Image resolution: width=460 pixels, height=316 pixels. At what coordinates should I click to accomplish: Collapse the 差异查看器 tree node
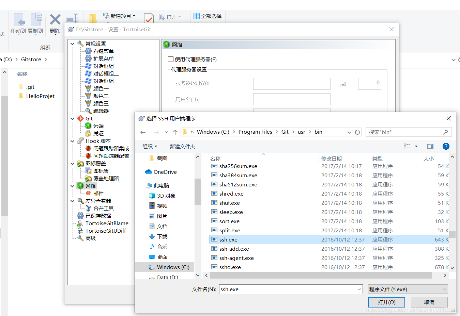(73, 201)
